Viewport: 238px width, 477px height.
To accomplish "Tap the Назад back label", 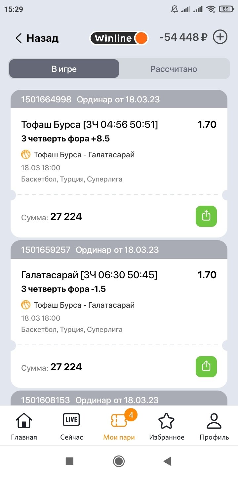I will click(42, 38).
